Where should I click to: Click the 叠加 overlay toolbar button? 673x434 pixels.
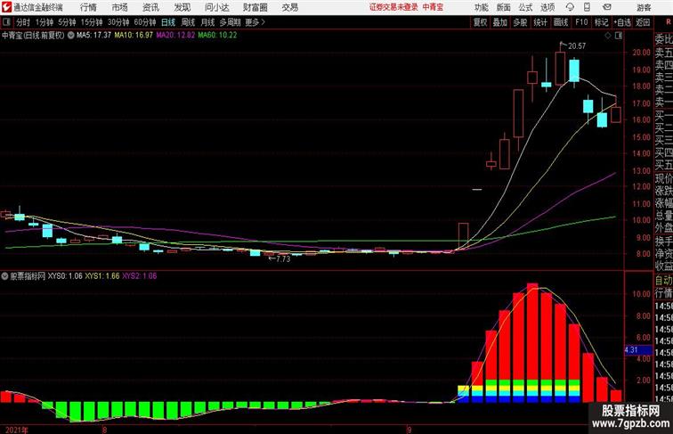(500, 22)
